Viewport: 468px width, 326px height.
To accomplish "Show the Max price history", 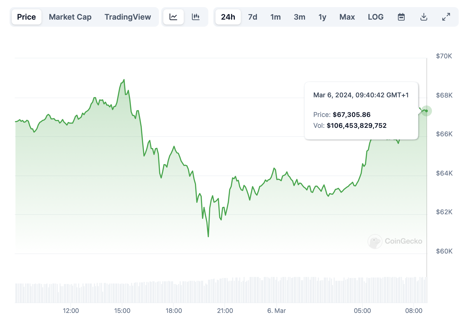I will click(x=347, y=17).
